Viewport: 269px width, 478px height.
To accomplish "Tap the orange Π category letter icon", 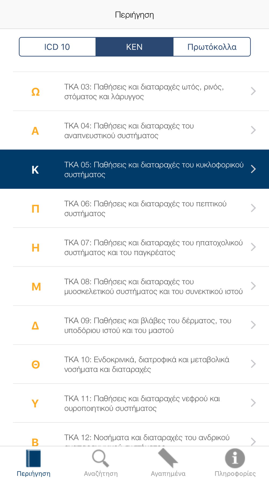I will 36,209.
